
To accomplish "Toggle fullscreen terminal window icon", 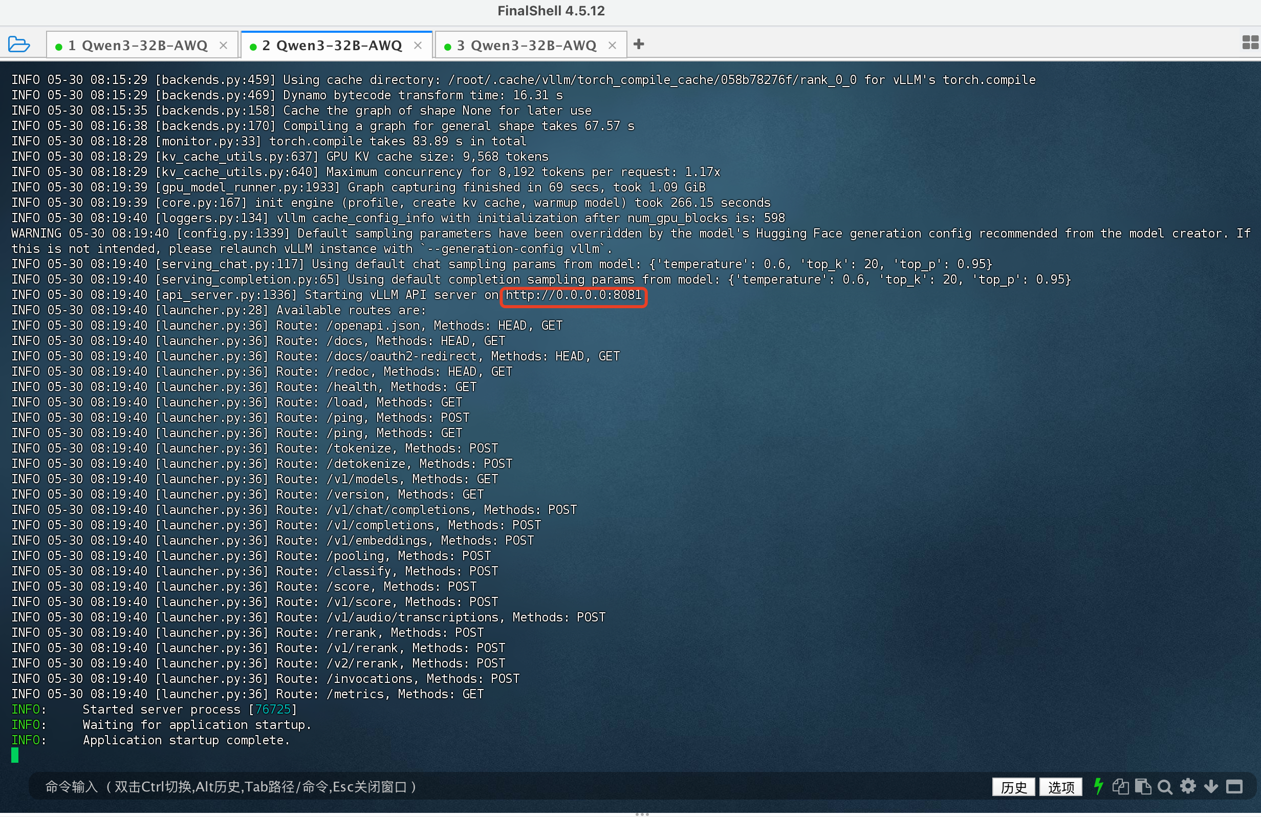I will pos(1234,786).
